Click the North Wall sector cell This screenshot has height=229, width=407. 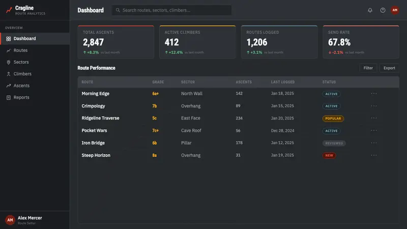(192, 94)
